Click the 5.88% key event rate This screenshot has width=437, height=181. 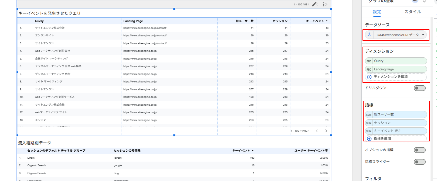click(x=324, y=173)
